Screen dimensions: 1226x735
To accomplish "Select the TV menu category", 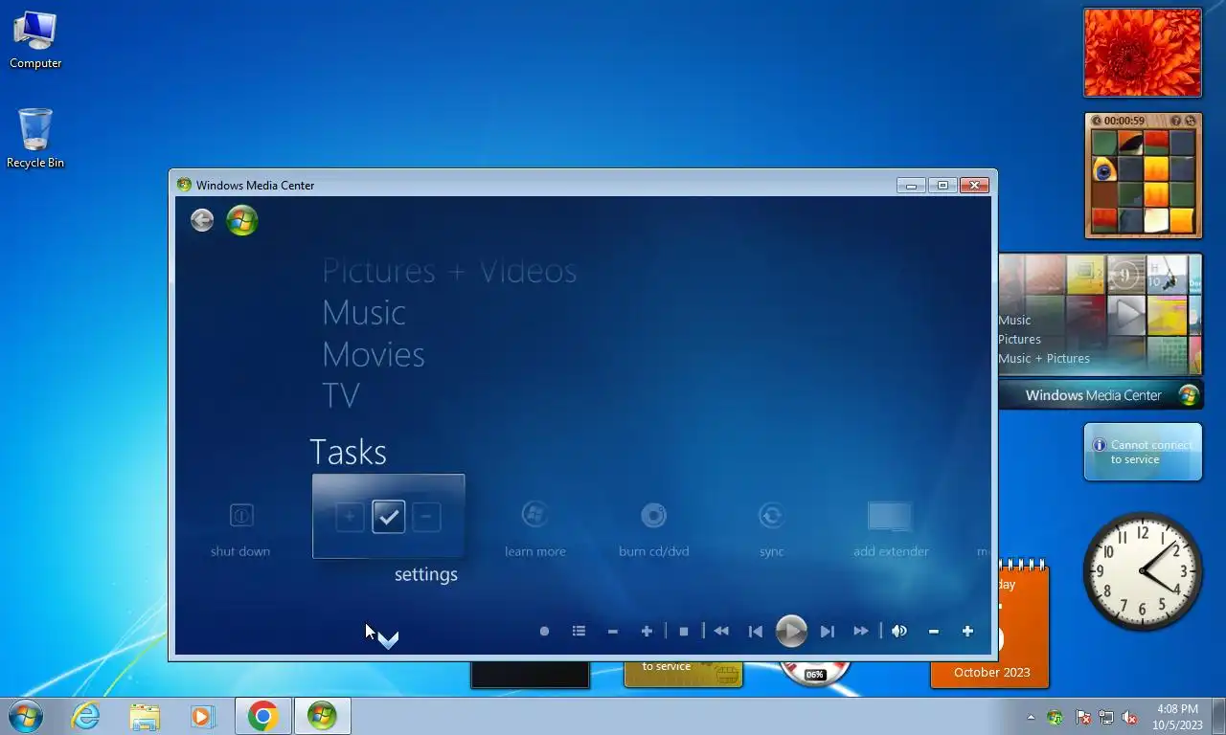I will (341, 396).
